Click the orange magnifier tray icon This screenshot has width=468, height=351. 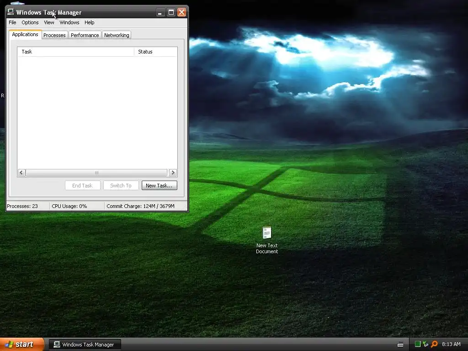coord(434,344)
